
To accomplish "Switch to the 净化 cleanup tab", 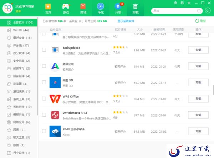I will coord(101,9).
